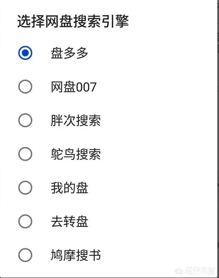Select the 鸵鸟搜索 radio button
This screenshot has height=278, width=219.
coord(24,154)
